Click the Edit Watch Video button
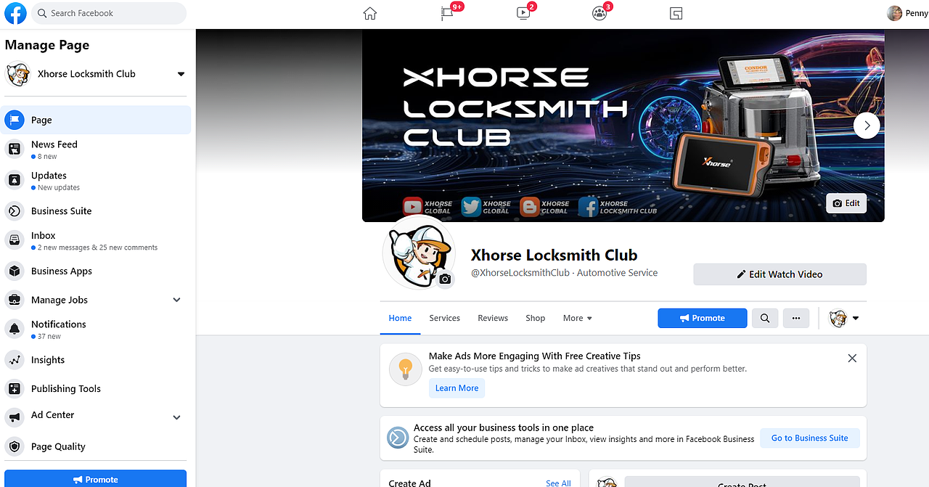Image resolution: width=929 pixels, height=487 pixels. pyautogui.click(x=779, y=274)
